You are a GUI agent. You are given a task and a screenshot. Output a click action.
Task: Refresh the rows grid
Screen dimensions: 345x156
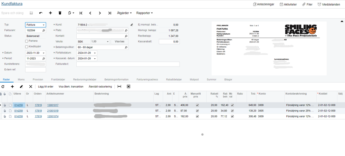click(x=3, y=87)
